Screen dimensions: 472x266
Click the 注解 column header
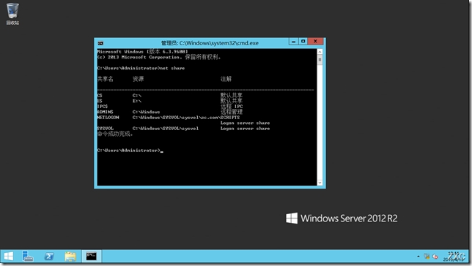(226, 79)
